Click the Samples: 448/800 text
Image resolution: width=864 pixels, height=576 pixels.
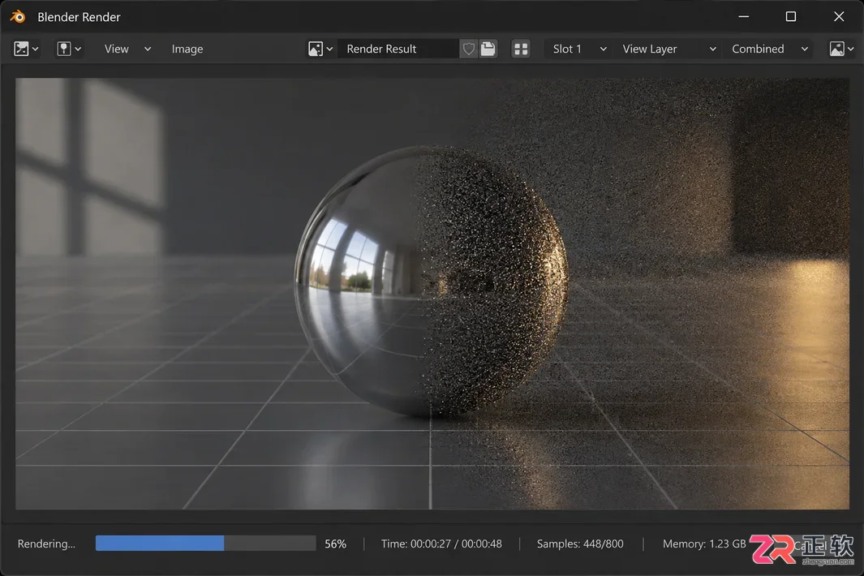click(580, 544)
